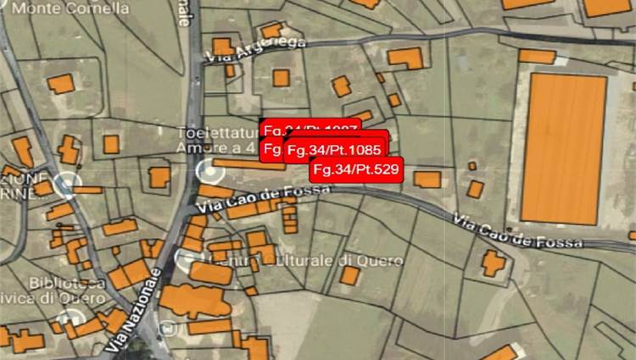Select the circular place marker near the ZIONE label
Image resolution: width=636 pixels, height=360 pixels.
(x=66, y=185)
